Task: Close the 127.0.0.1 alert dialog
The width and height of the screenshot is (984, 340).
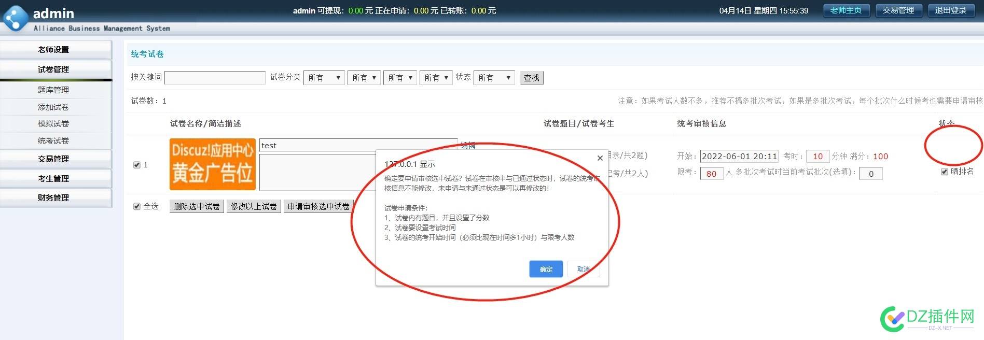Action: (600, 158)
